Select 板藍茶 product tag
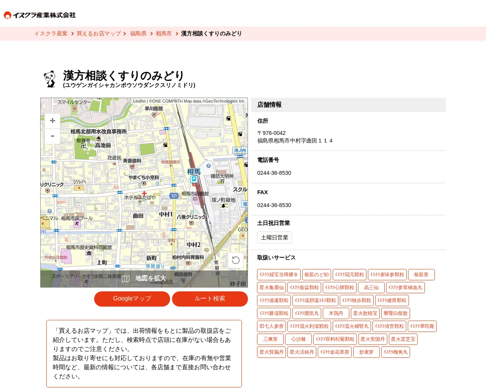 (x=421, y=275)
